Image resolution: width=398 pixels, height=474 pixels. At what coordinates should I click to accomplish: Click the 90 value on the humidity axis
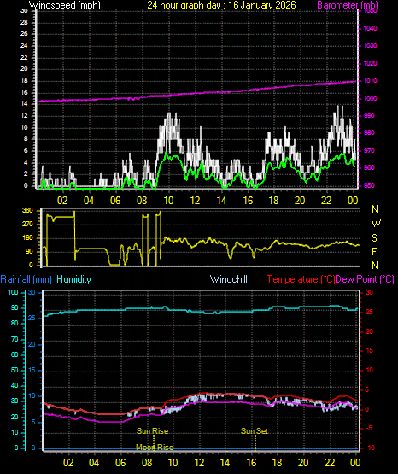pos(15,307)
